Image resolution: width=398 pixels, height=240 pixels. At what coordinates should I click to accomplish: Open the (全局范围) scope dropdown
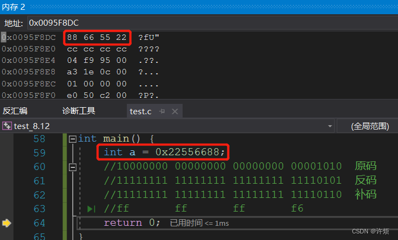click(x=370, y=126)
